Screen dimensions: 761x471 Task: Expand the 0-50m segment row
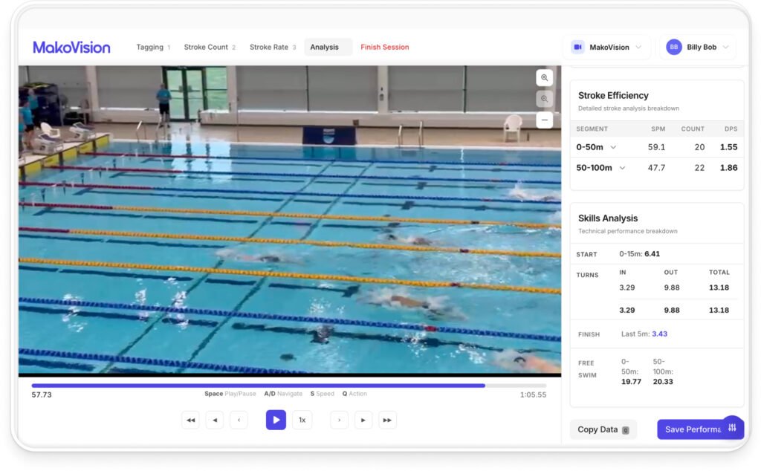tap(613, 147)
